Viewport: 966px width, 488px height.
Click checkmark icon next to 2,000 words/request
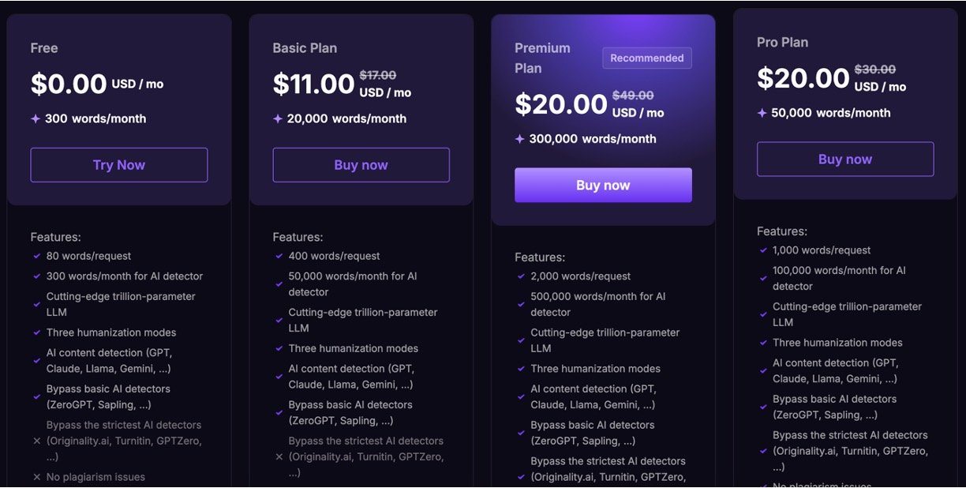521,276
